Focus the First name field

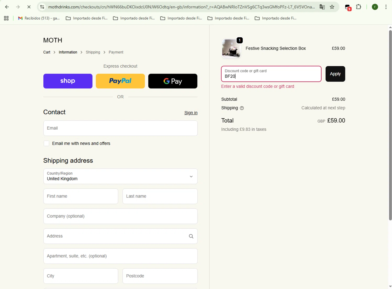coord(81,196)
